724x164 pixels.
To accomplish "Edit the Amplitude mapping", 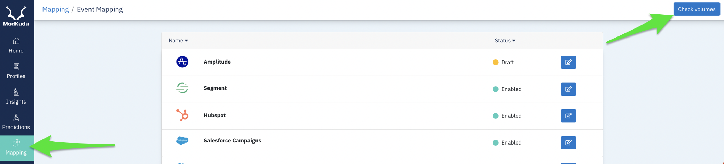I will point(568,62).
